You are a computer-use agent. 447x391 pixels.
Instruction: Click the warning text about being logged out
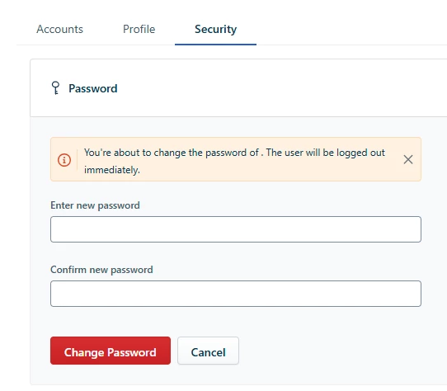coord(234,161)
